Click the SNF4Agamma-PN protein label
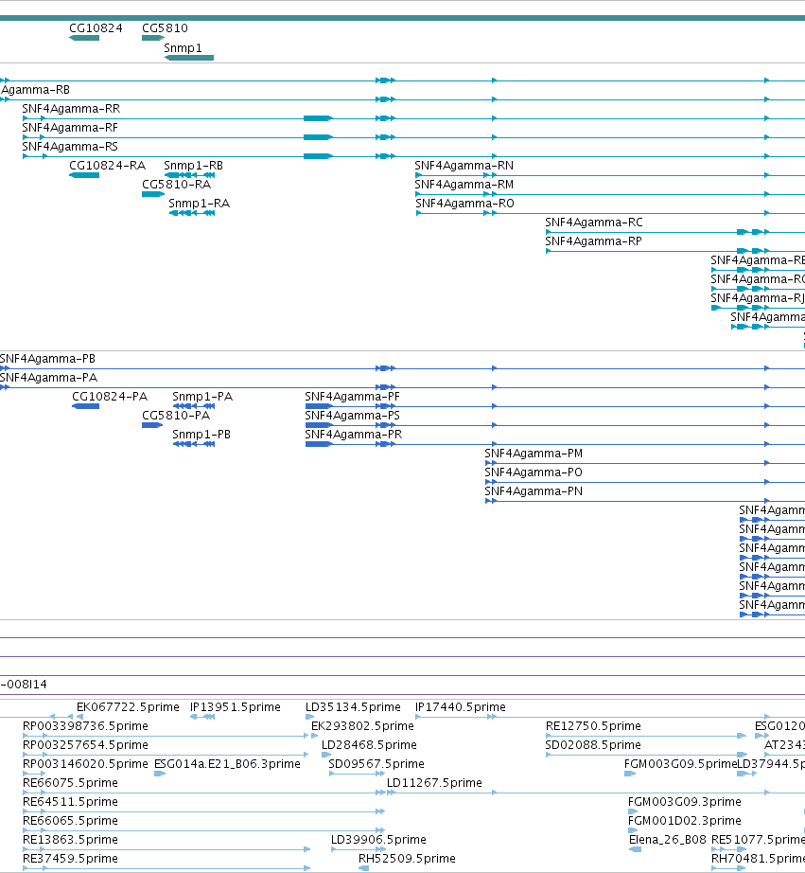805x873 pixels. tap(534, 491)
